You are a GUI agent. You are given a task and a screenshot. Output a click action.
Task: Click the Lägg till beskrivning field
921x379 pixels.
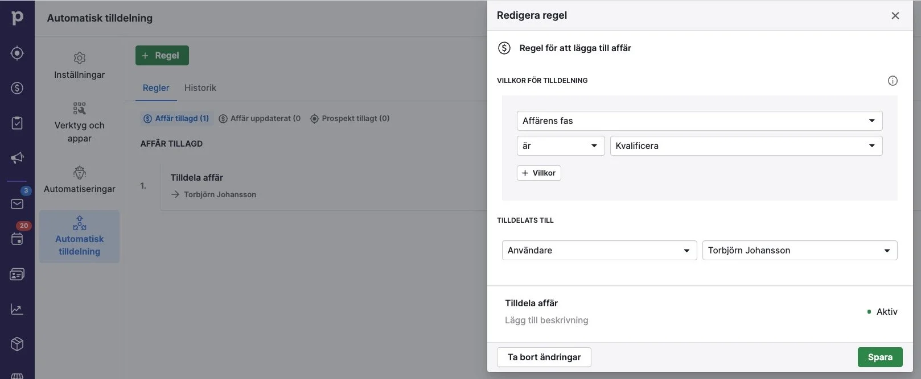[x=546, y=320]
